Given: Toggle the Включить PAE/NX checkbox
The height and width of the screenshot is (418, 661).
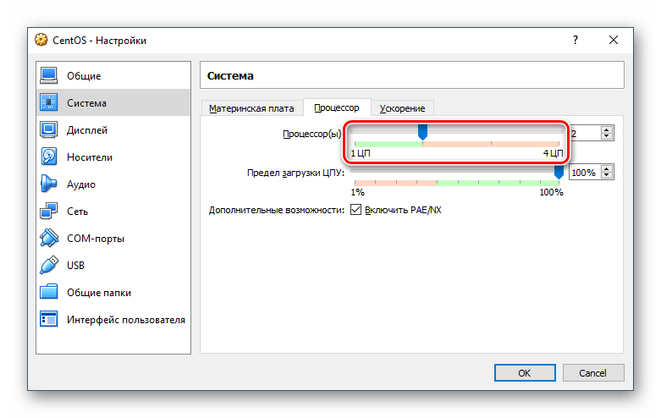Looking at the screenshot, I should [x=355, y=209].
